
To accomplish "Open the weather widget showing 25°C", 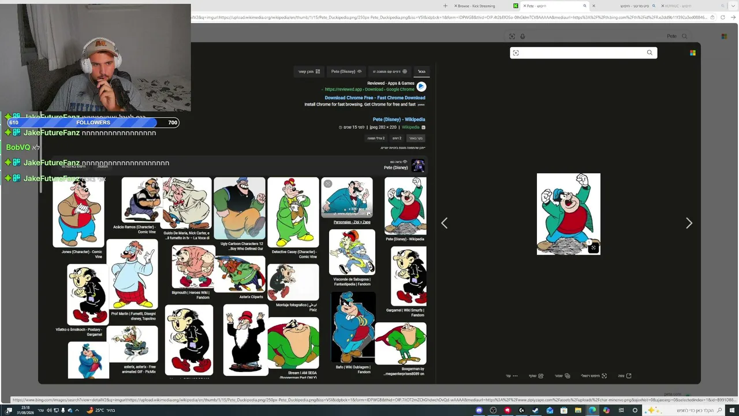I will click(100, 410).
